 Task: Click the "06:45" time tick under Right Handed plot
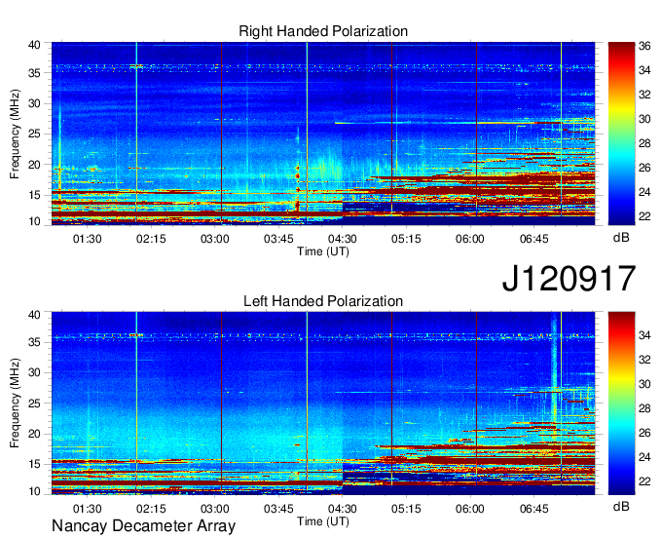534,239
